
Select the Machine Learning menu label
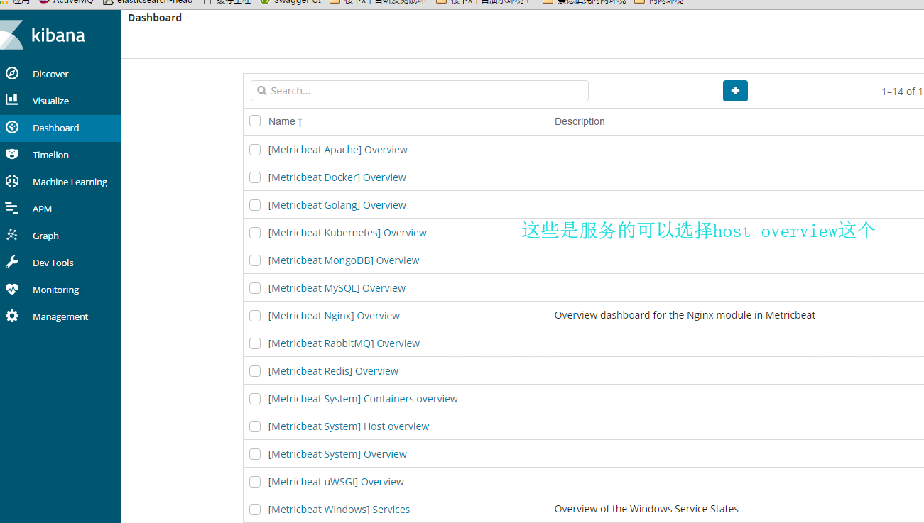click(x=70, y=182)
